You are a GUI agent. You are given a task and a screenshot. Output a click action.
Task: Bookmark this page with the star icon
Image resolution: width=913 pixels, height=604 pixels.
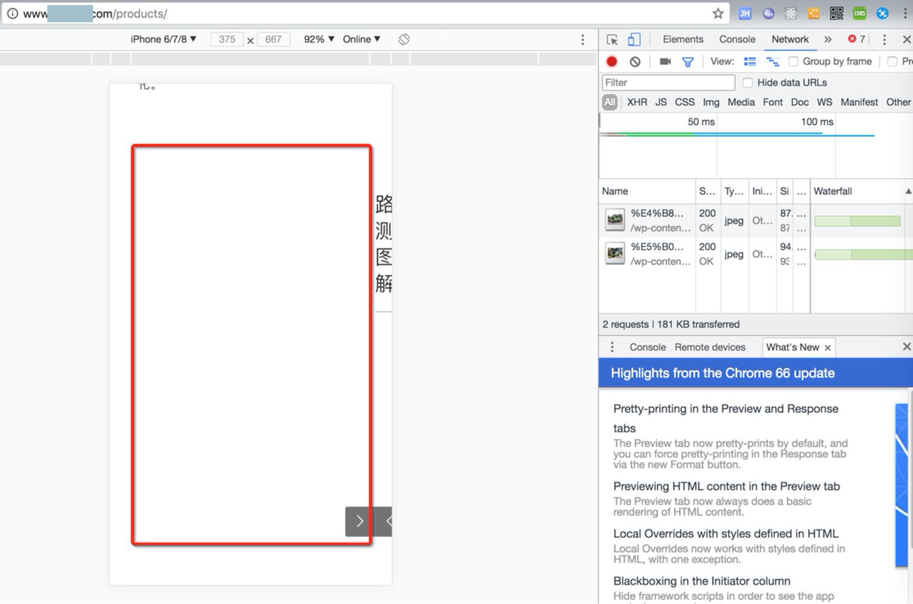(x=718, y=13)
